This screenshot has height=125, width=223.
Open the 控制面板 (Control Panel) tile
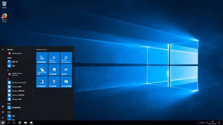point(66,70)
